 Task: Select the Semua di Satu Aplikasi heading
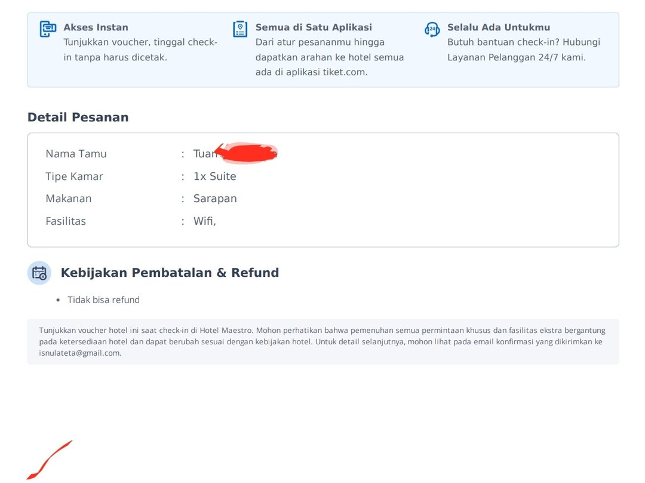314,27
